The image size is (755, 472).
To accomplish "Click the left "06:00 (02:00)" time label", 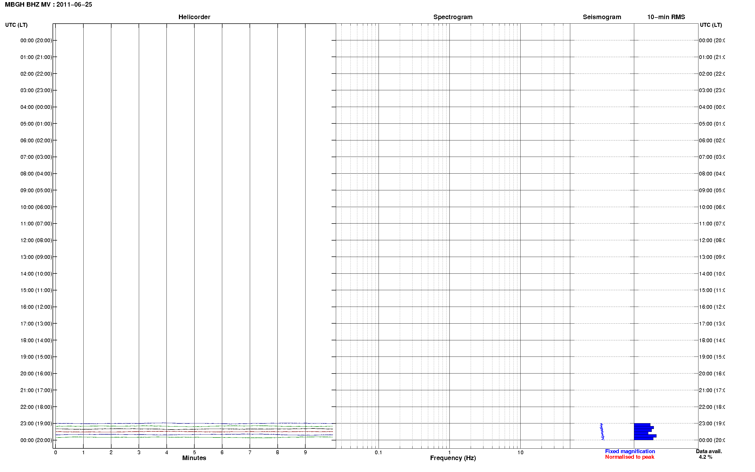I will tap(36, 140).
